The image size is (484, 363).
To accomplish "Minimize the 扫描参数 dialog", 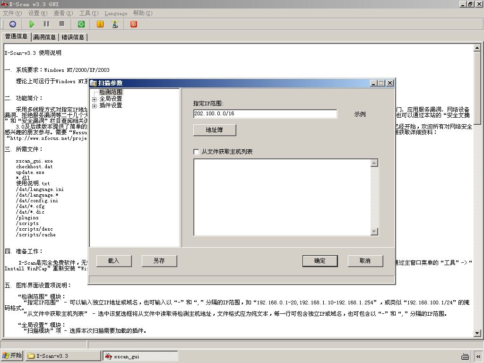I will (373, 83).
